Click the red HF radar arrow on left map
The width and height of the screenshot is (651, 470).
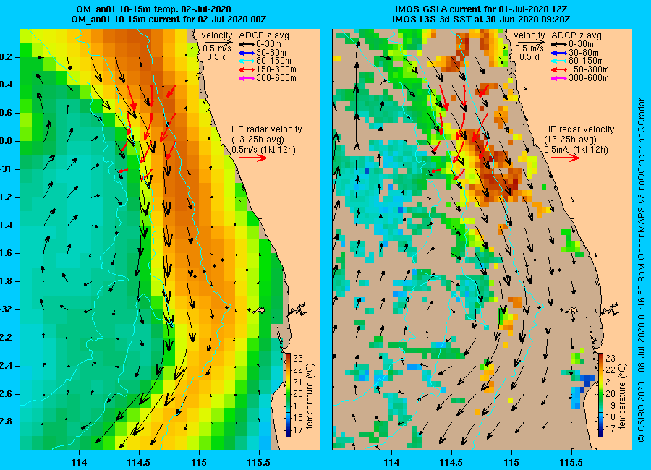(x=253, y=158)
